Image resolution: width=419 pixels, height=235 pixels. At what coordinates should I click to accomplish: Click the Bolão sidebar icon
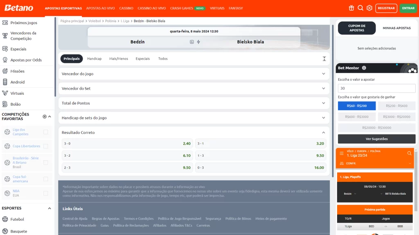[5, 104]
